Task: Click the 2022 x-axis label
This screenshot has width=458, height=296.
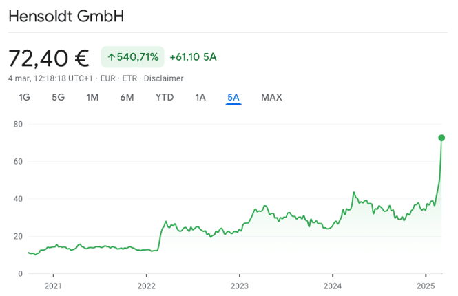Action: [146, 286]
